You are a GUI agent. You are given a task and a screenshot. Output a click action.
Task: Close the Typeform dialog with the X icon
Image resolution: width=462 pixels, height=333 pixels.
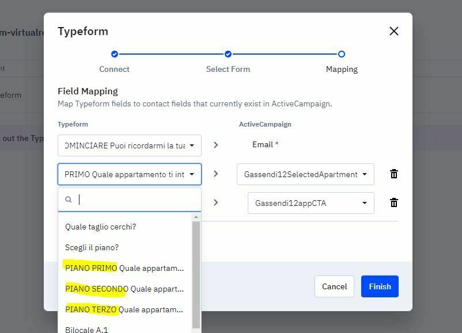point(393,31)
